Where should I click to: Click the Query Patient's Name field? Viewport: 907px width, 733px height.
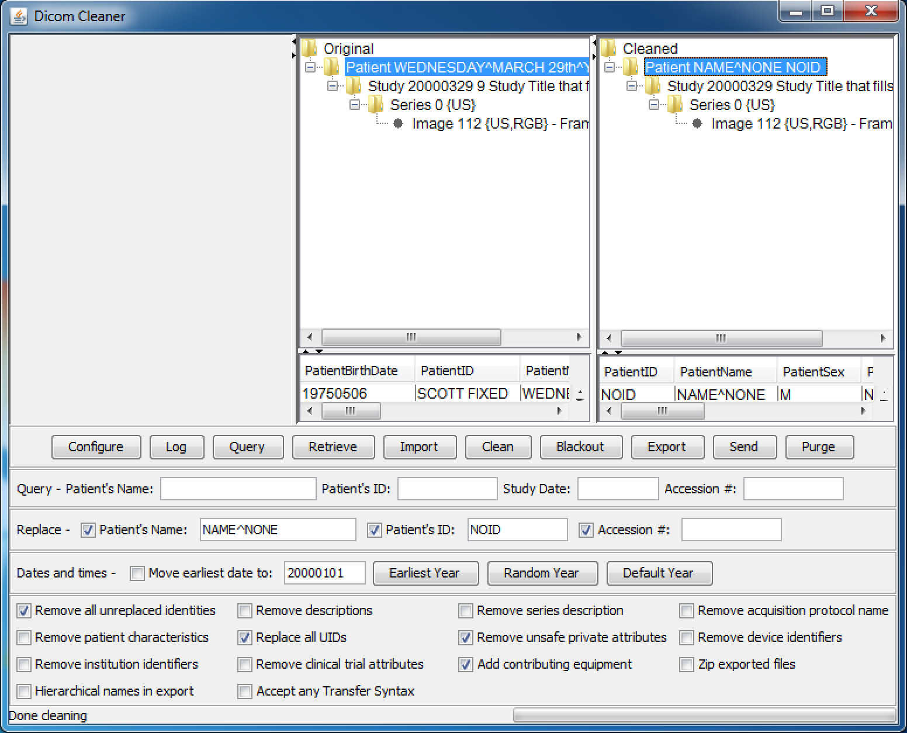point(238,489)
